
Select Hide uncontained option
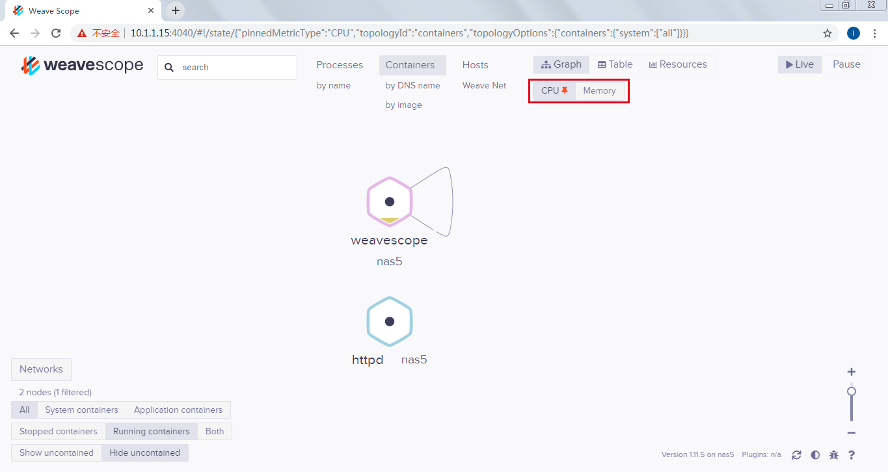tap(145, 453)
